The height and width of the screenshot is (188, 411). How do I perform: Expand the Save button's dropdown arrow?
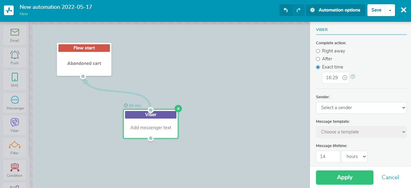tap(390, 10)
